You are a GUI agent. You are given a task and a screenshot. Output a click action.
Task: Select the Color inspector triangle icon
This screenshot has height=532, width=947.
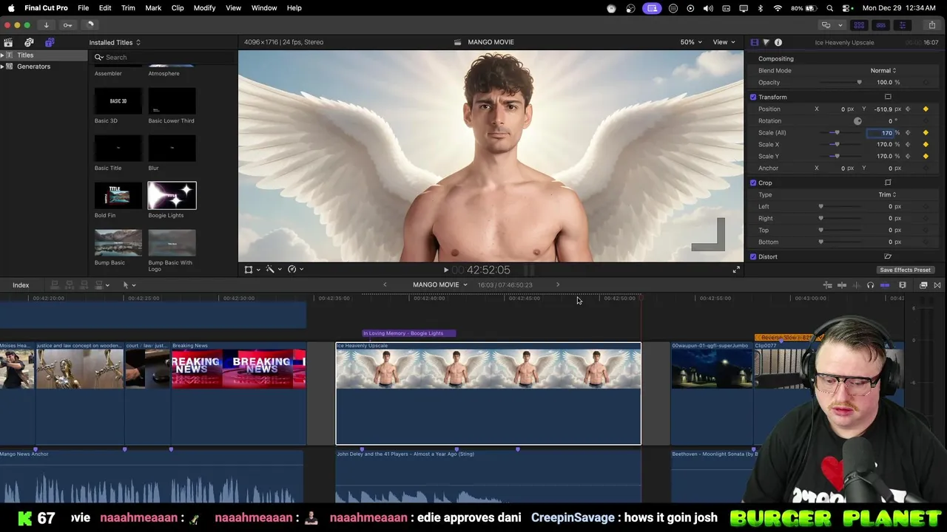pos(766,42)
